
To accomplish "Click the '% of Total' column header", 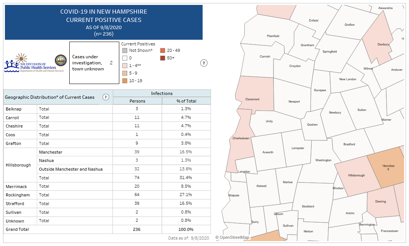I will pos(186,101).
